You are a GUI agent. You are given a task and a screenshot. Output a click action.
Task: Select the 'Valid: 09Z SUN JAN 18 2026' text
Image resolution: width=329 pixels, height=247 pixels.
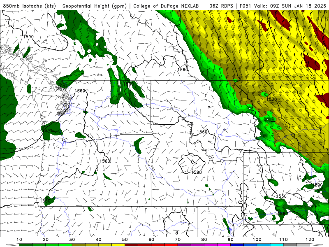(290, 6)
